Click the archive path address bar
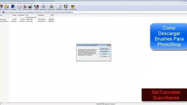The image size is (187, 105). (x=94, y=12)
